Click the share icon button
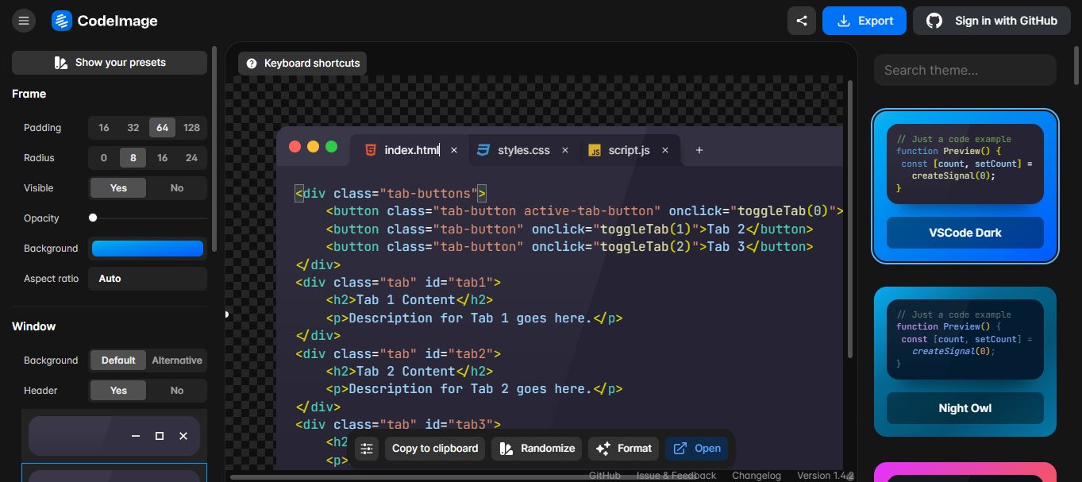Screen dimensions: 1082x482 point(802,21)
